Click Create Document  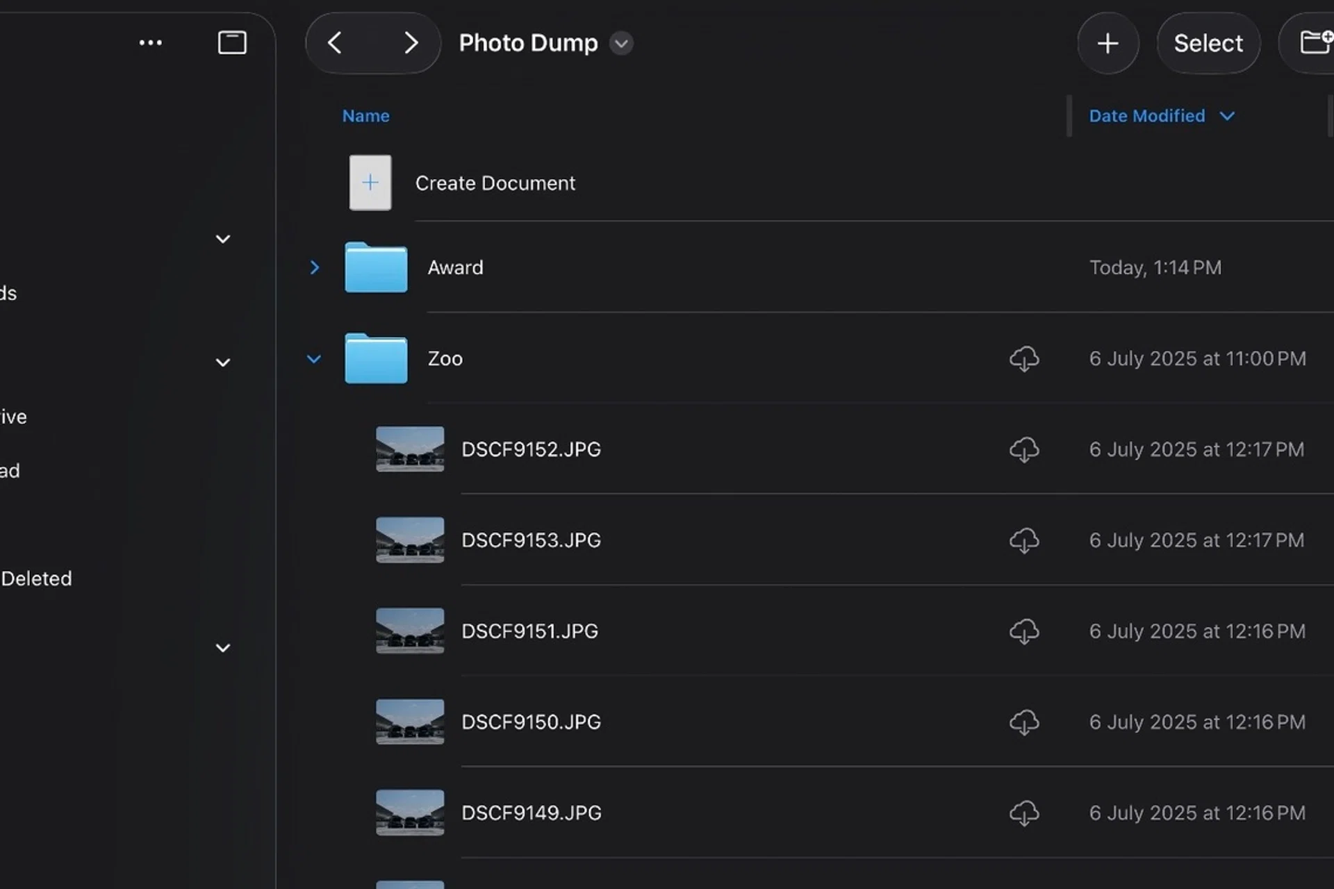495,183
